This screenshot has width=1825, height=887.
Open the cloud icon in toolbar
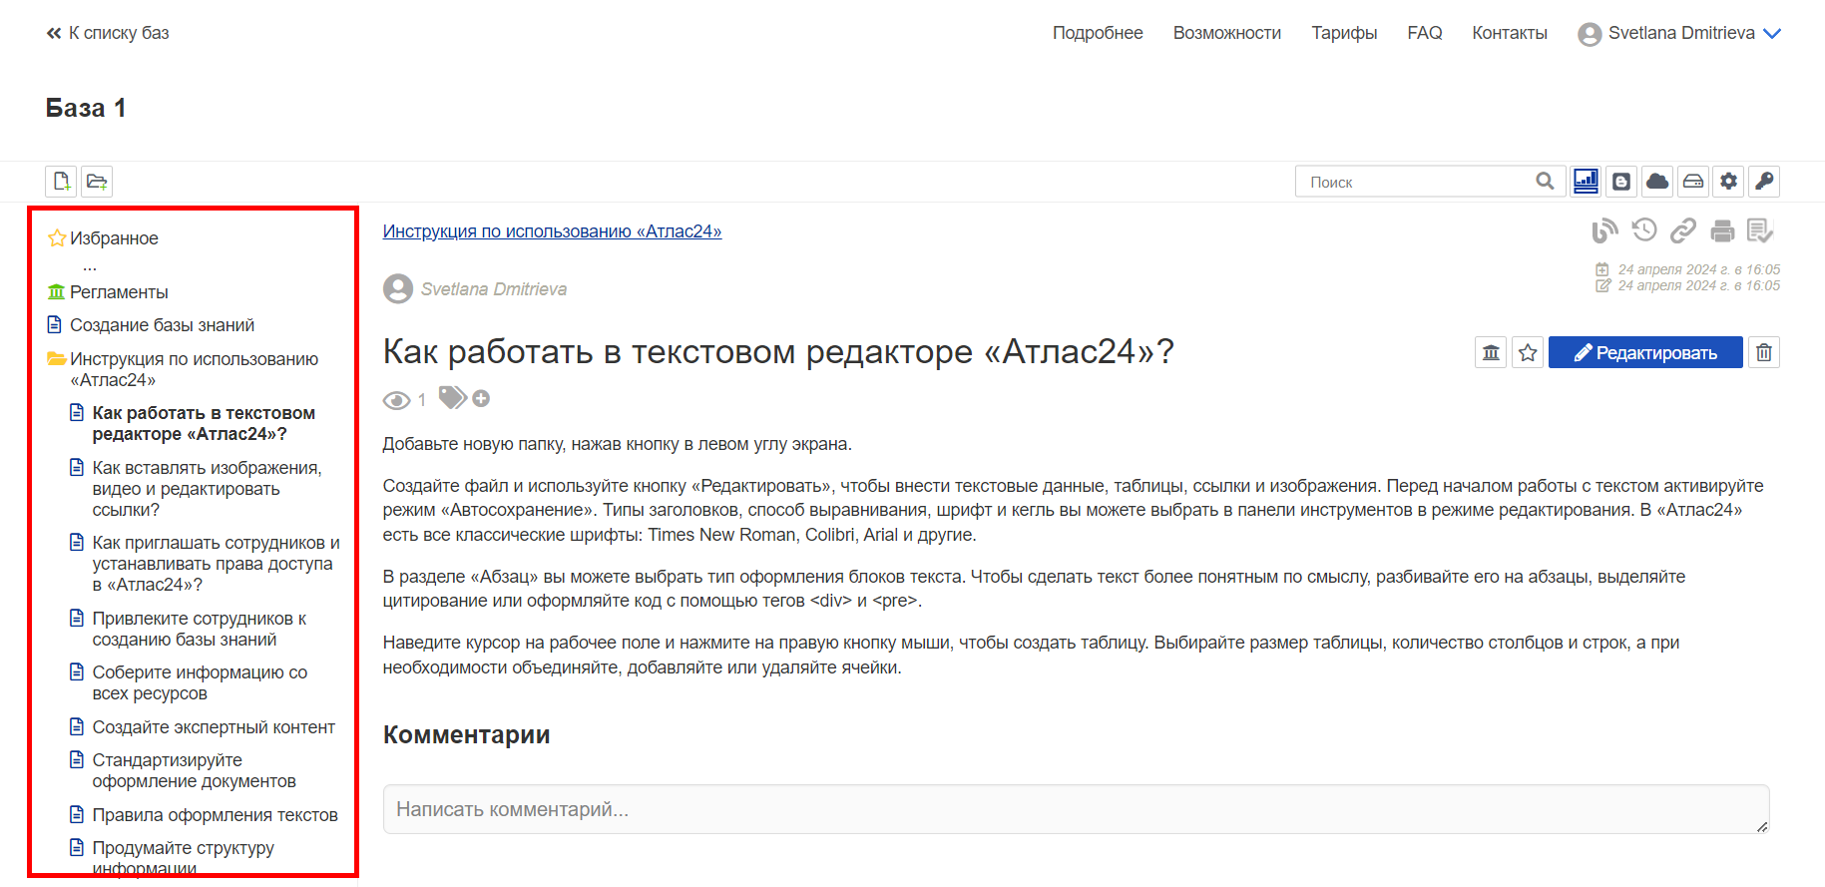pyautogui.click(x=1657, y=182)
